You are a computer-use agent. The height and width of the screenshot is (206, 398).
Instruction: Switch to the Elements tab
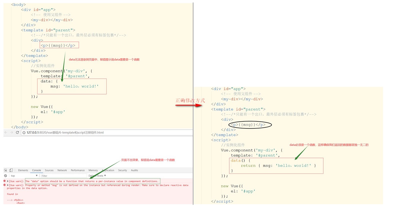[x=23, y=170]
